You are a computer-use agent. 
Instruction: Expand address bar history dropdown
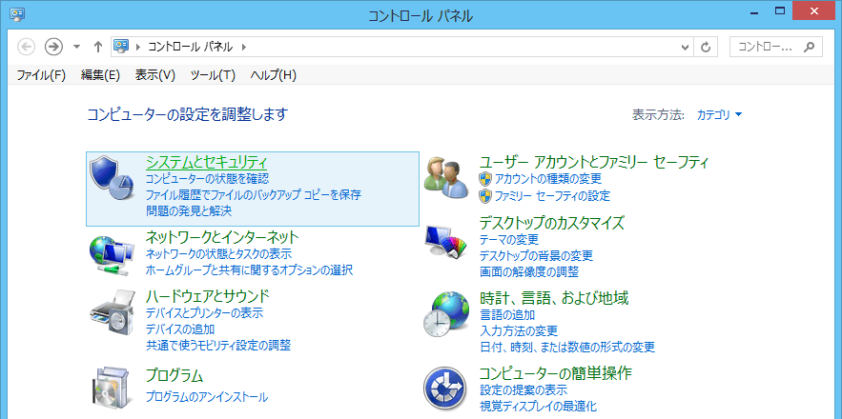(x=685, y=48)
